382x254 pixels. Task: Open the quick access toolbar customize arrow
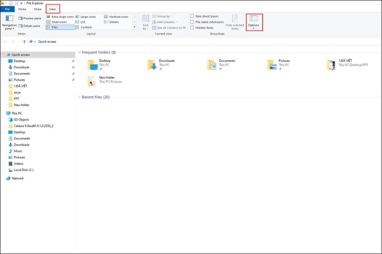(x=21, y=3)
